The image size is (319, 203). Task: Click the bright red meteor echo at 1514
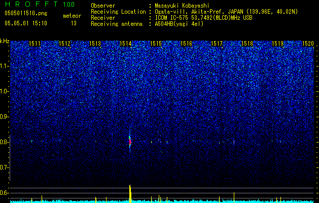pyautogui.click(x=130, y=142)
